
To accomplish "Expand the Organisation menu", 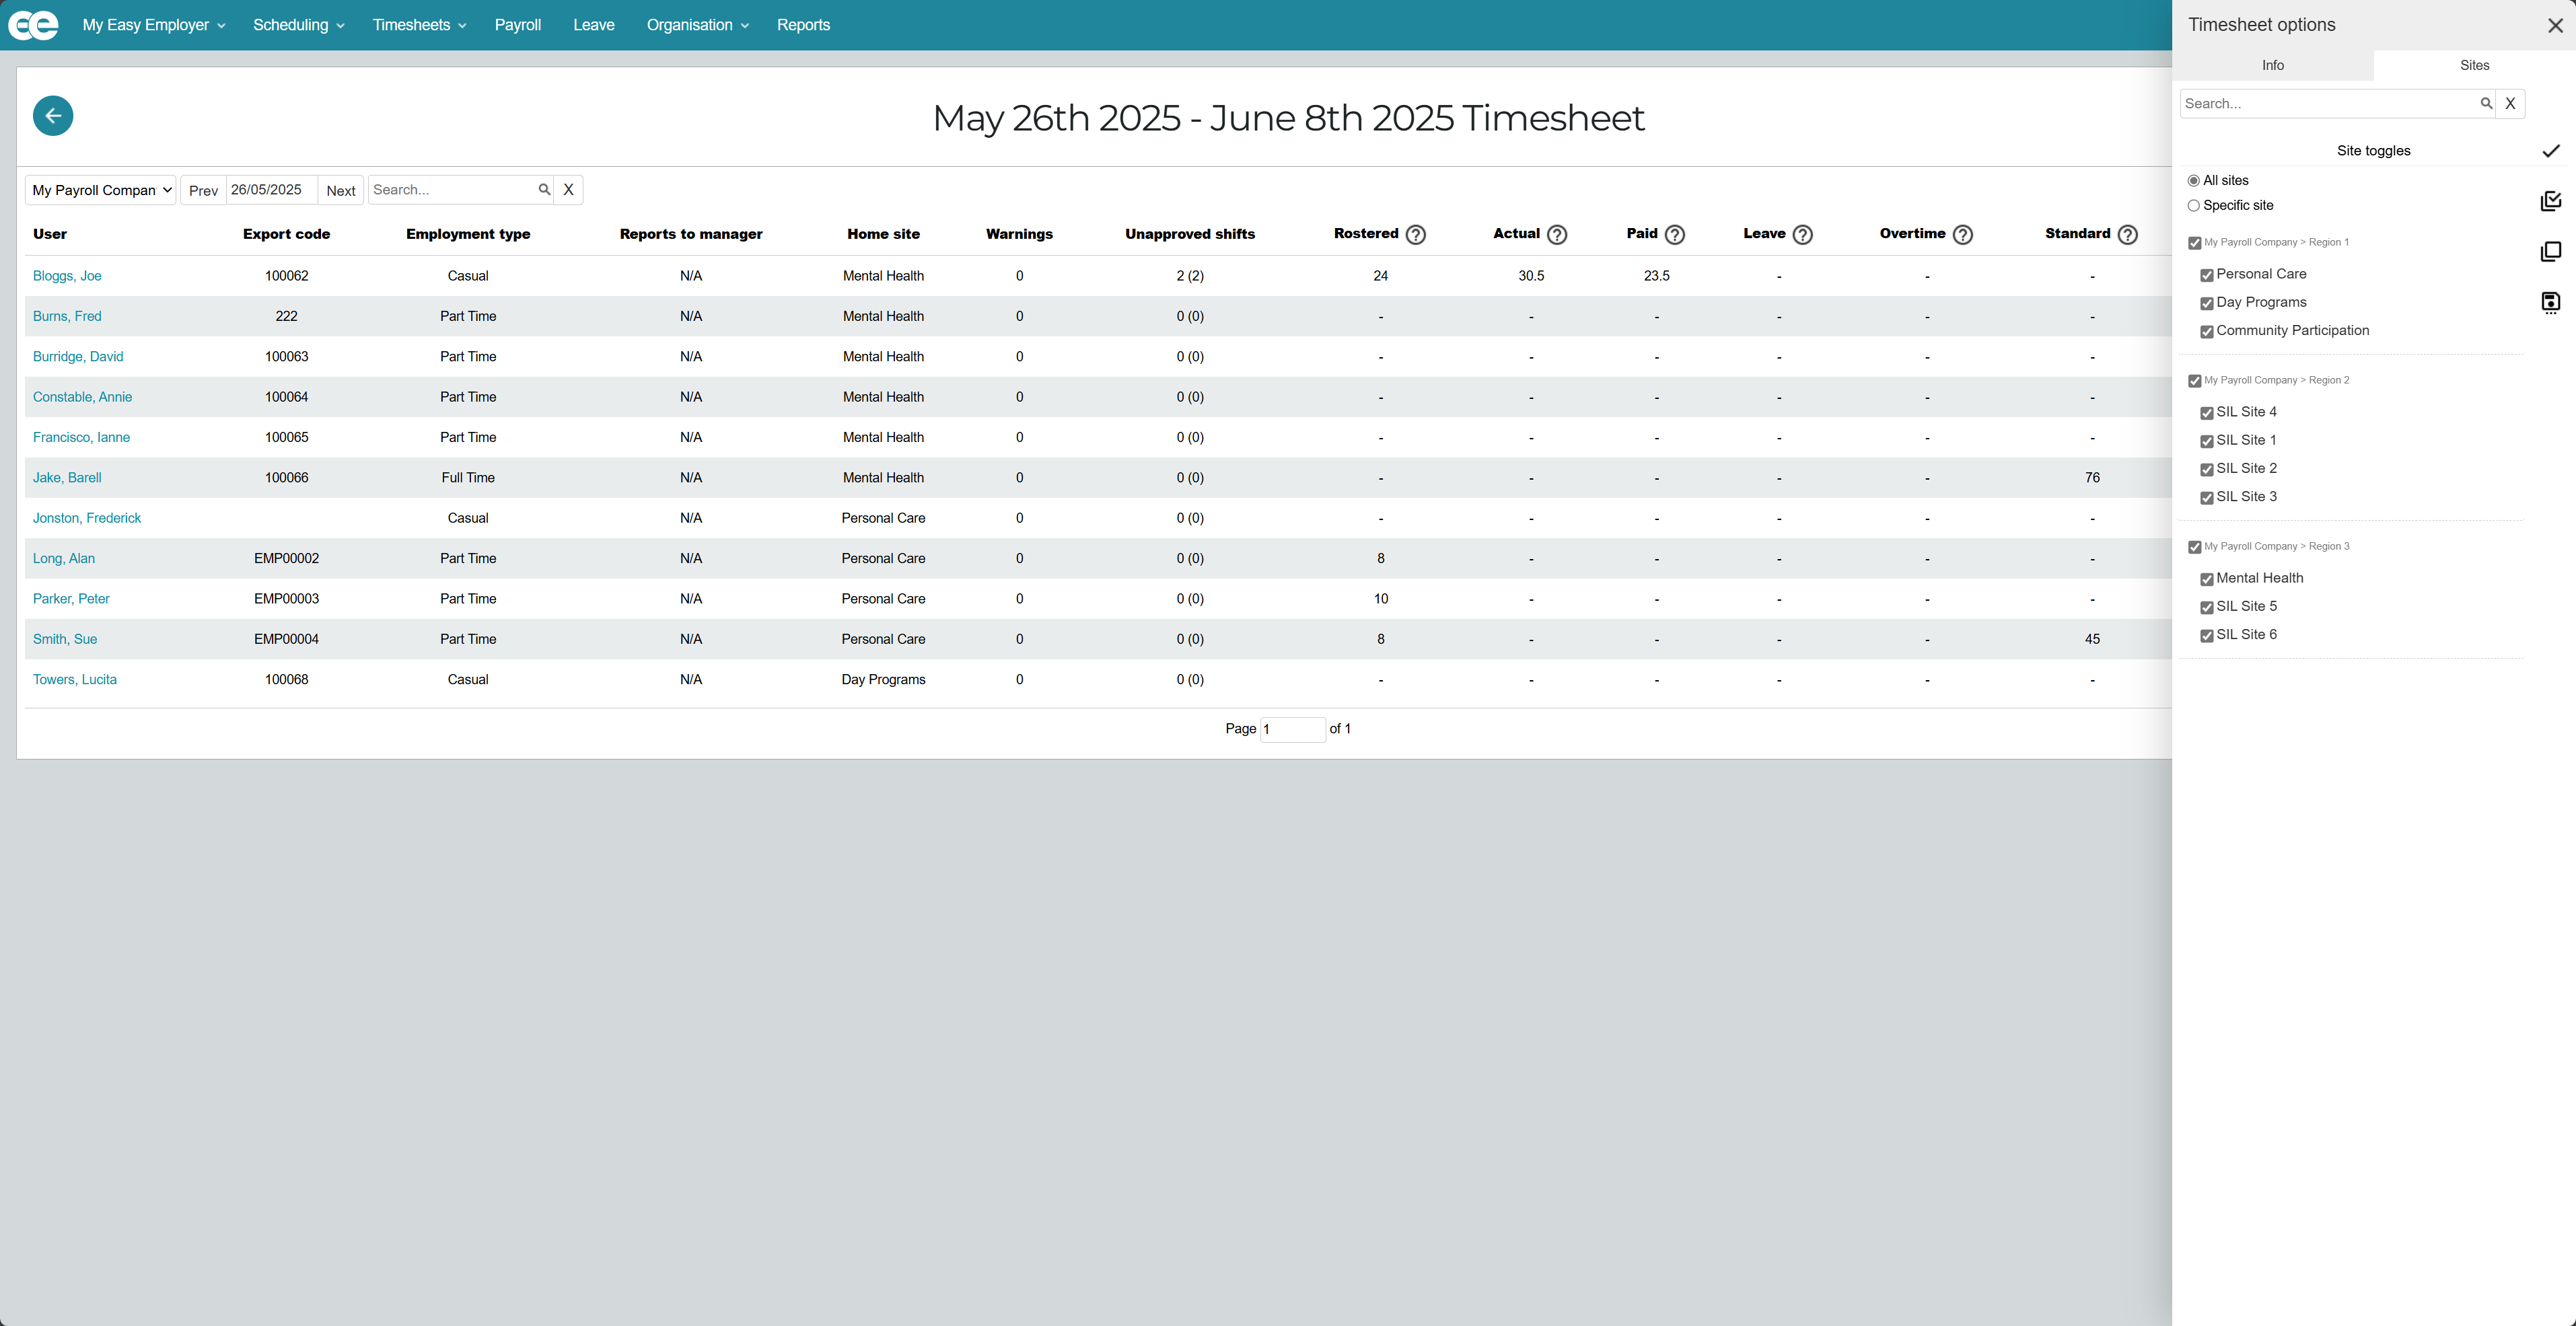I will (697, 25).
